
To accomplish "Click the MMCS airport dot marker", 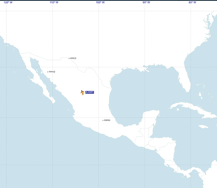I will click(69, 59).
